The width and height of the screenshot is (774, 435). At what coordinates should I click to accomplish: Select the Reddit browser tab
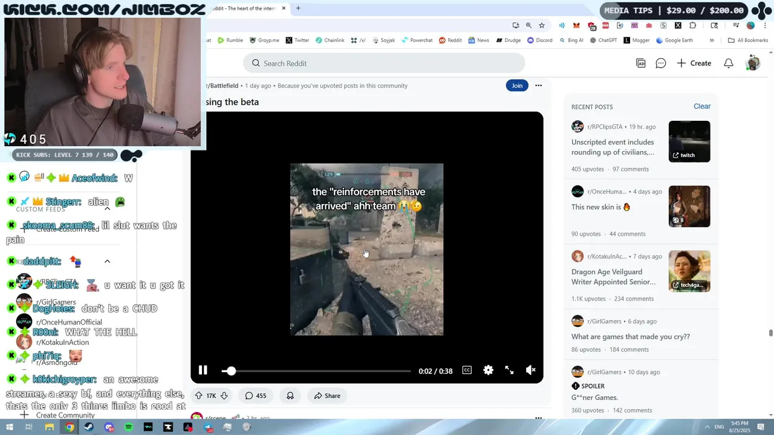coord(248,8)
